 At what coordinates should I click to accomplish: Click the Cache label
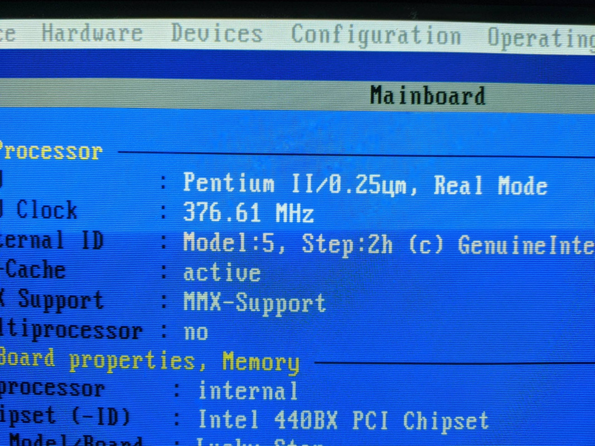(x=33, y=269)
